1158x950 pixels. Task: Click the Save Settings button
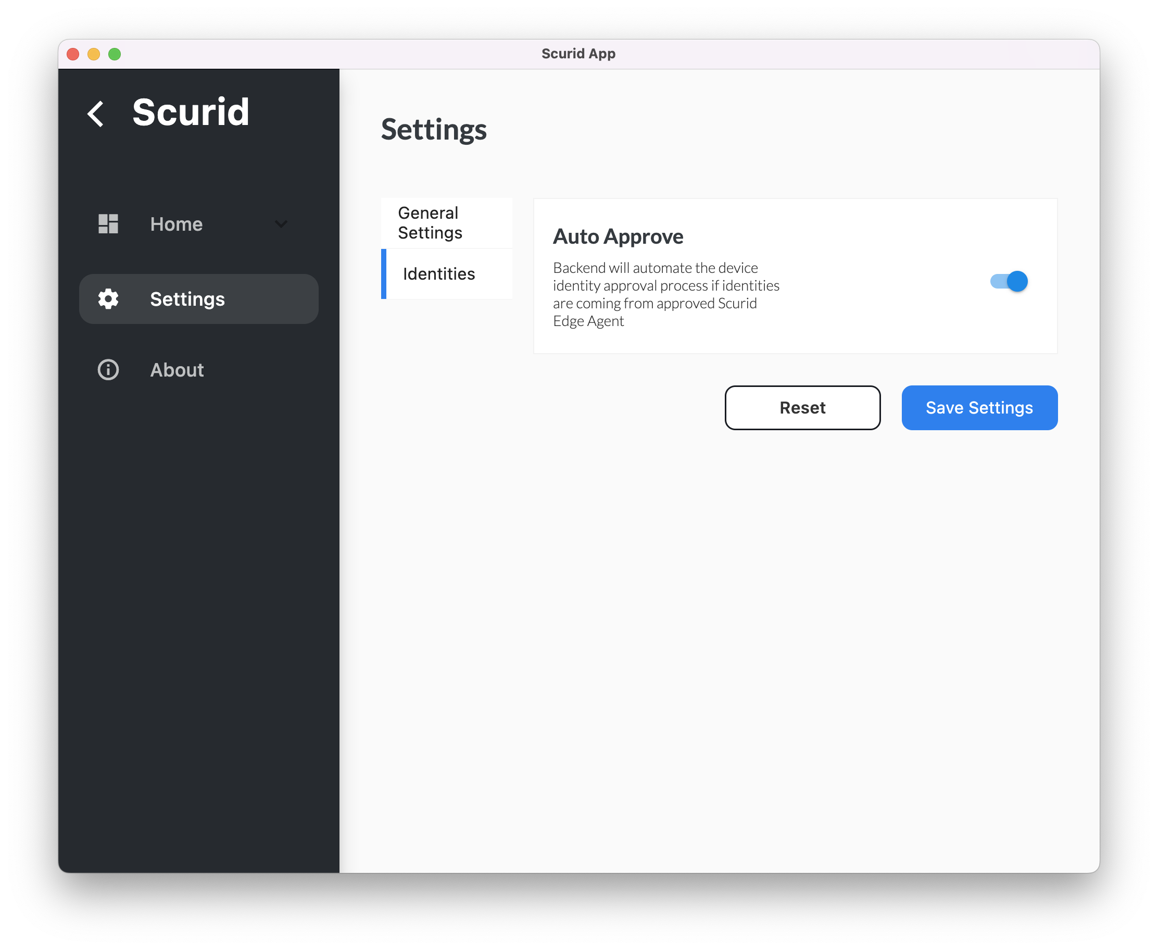[x=978, y=408]
